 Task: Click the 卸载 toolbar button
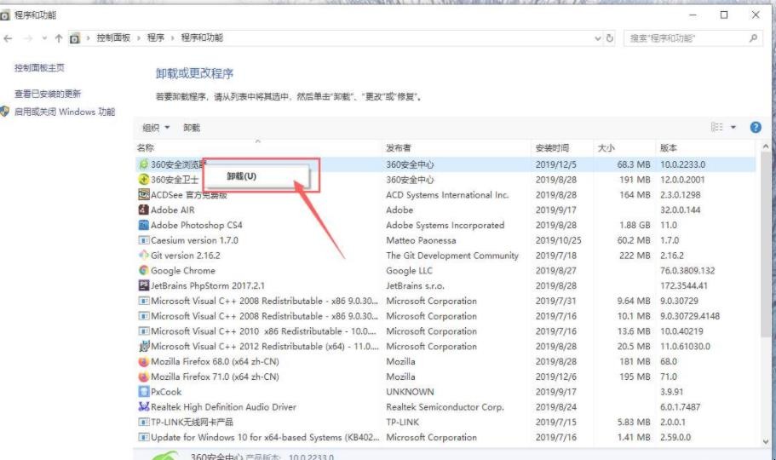pos(192,128)
